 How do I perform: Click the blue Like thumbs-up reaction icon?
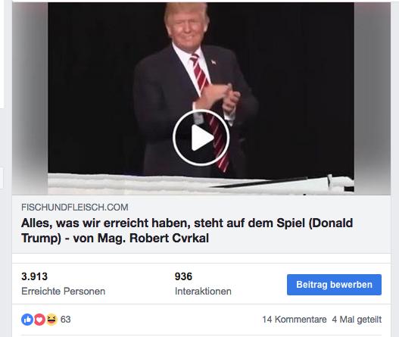point(27,319)
